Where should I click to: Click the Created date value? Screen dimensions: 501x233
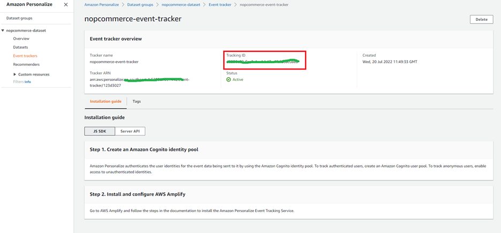tap(390, 62)
